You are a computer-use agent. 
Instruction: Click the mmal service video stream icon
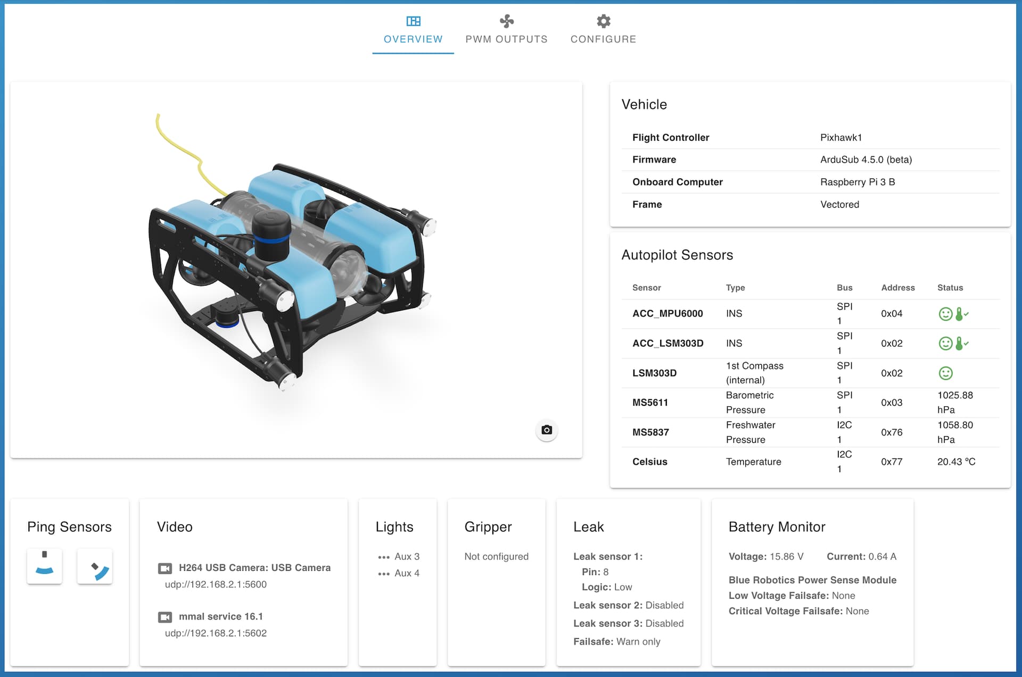click(x=165, y=617)
